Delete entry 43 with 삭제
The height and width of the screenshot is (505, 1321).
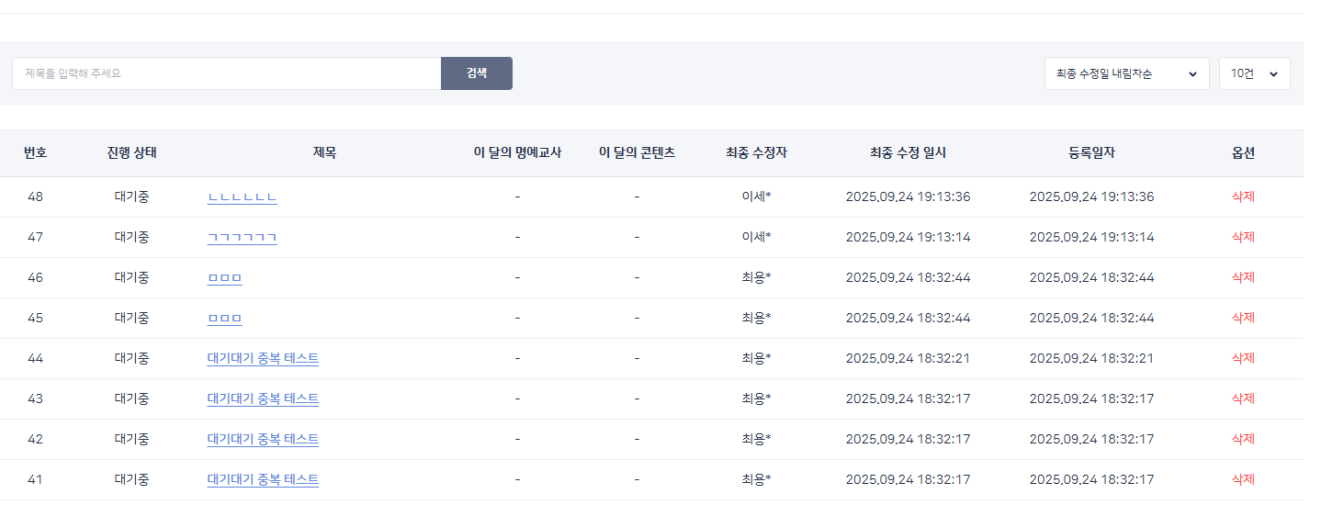1243,399
